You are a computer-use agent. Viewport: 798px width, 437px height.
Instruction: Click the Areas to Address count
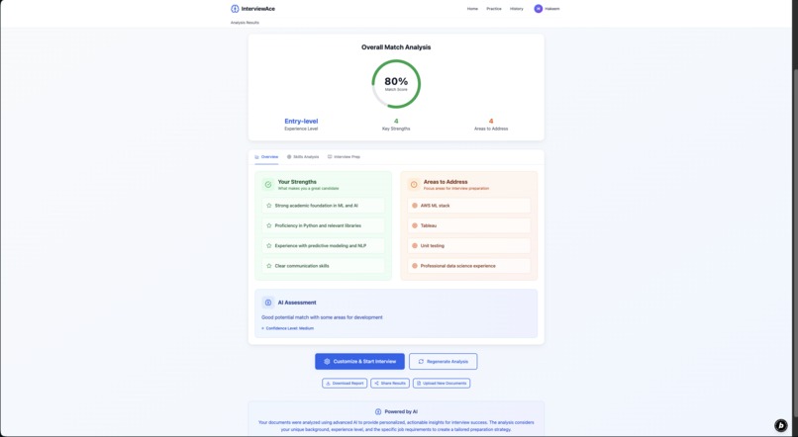tap(491, 122)
